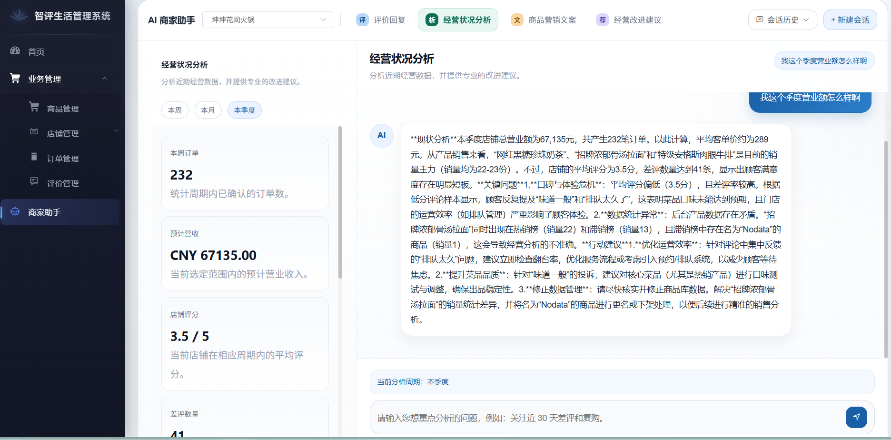Click the send message arrow icon
Screen dimensions: 891x440
(856, 417)
